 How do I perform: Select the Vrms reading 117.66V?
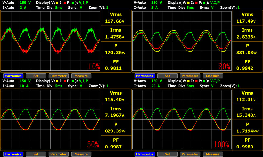114,21
